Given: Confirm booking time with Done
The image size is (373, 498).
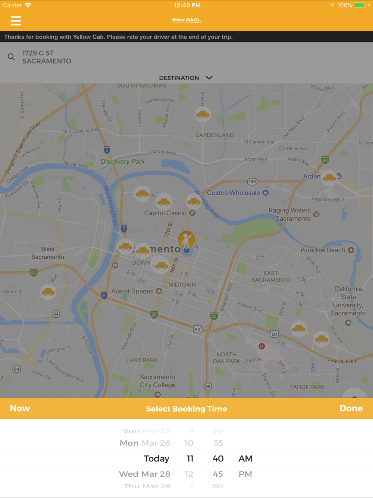Looking at the screenshot, I should pos(351,408).
